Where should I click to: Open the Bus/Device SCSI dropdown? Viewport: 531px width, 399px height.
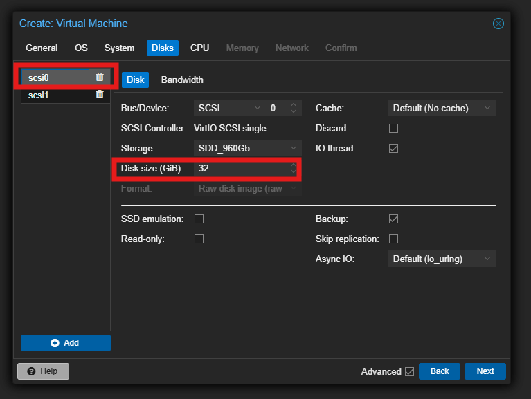[x=258, y=108]
